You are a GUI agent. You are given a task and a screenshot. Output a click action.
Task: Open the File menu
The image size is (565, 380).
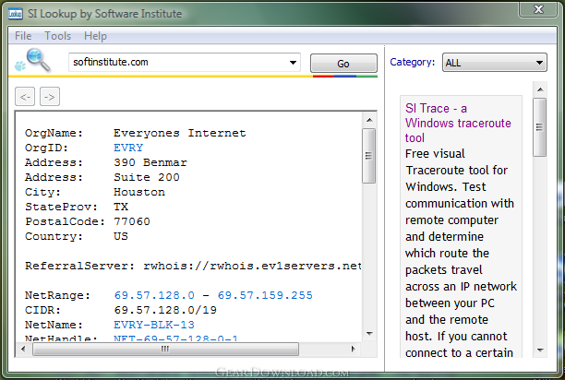23,36
